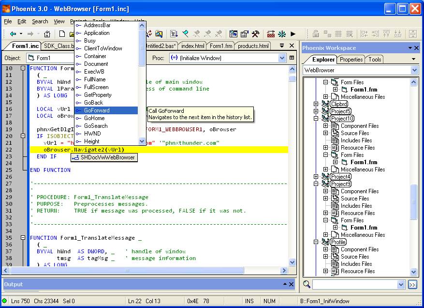Viewport: 424px width, 308px height.
Task: Collapse the IF block fold on line 20
Action: pyautogui.click(x=23, y=136)
